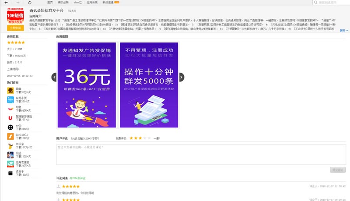Click the refresh page icon
The image size is (350, 201).
point(30,2)
